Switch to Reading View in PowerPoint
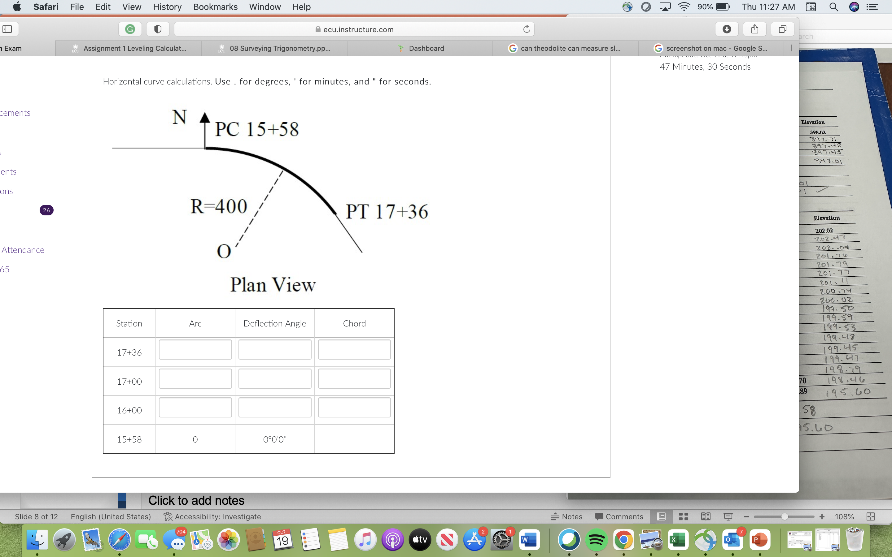The height and width of the screenshot is (557, 892). [x=706, y=516]
